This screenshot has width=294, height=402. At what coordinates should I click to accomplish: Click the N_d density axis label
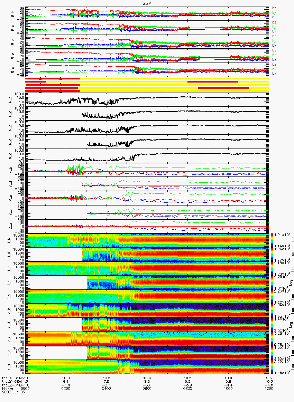11,114
